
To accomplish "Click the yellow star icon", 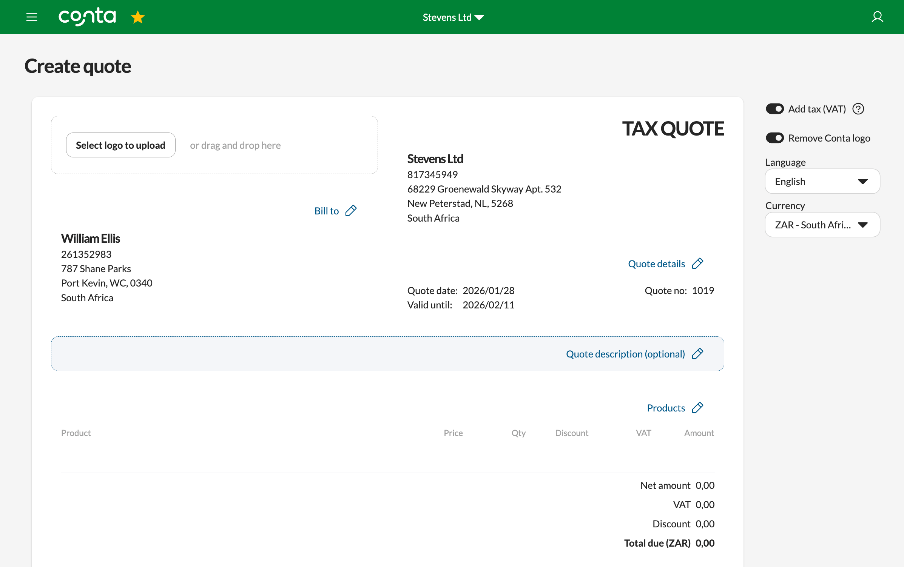I will tap(138, 17).
